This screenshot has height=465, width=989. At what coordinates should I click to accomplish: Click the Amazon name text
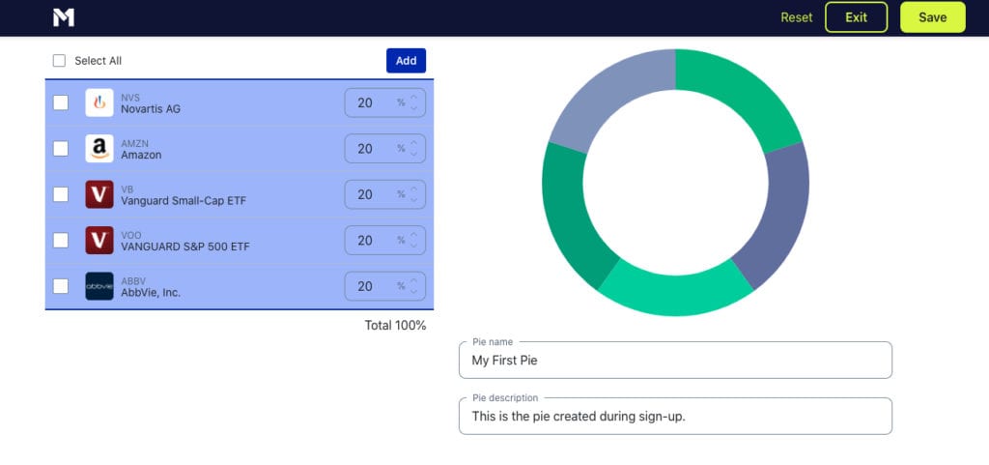pyautogui.click(x=141, y=155)
